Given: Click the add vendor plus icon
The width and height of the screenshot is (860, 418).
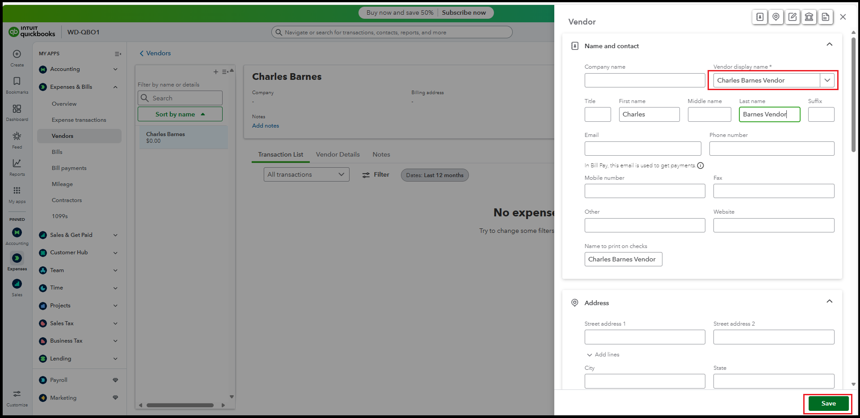Looking at the screenshot, I should [x=216, y=72].
